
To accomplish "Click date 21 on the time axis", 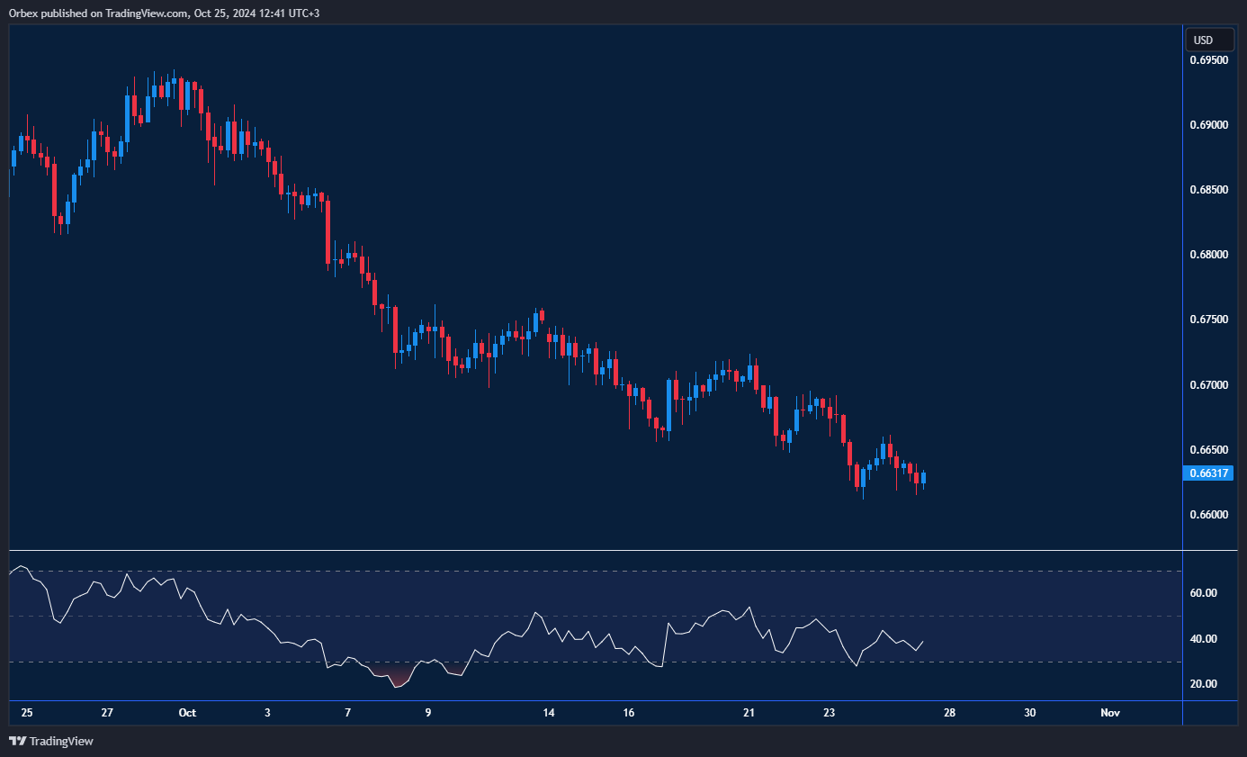I will point(749,713).
